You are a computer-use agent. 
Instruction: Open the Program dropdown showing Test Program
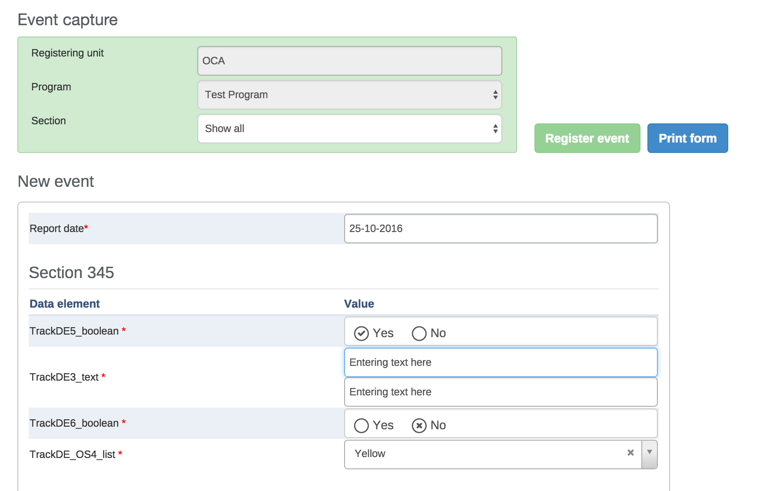(349, 95)
